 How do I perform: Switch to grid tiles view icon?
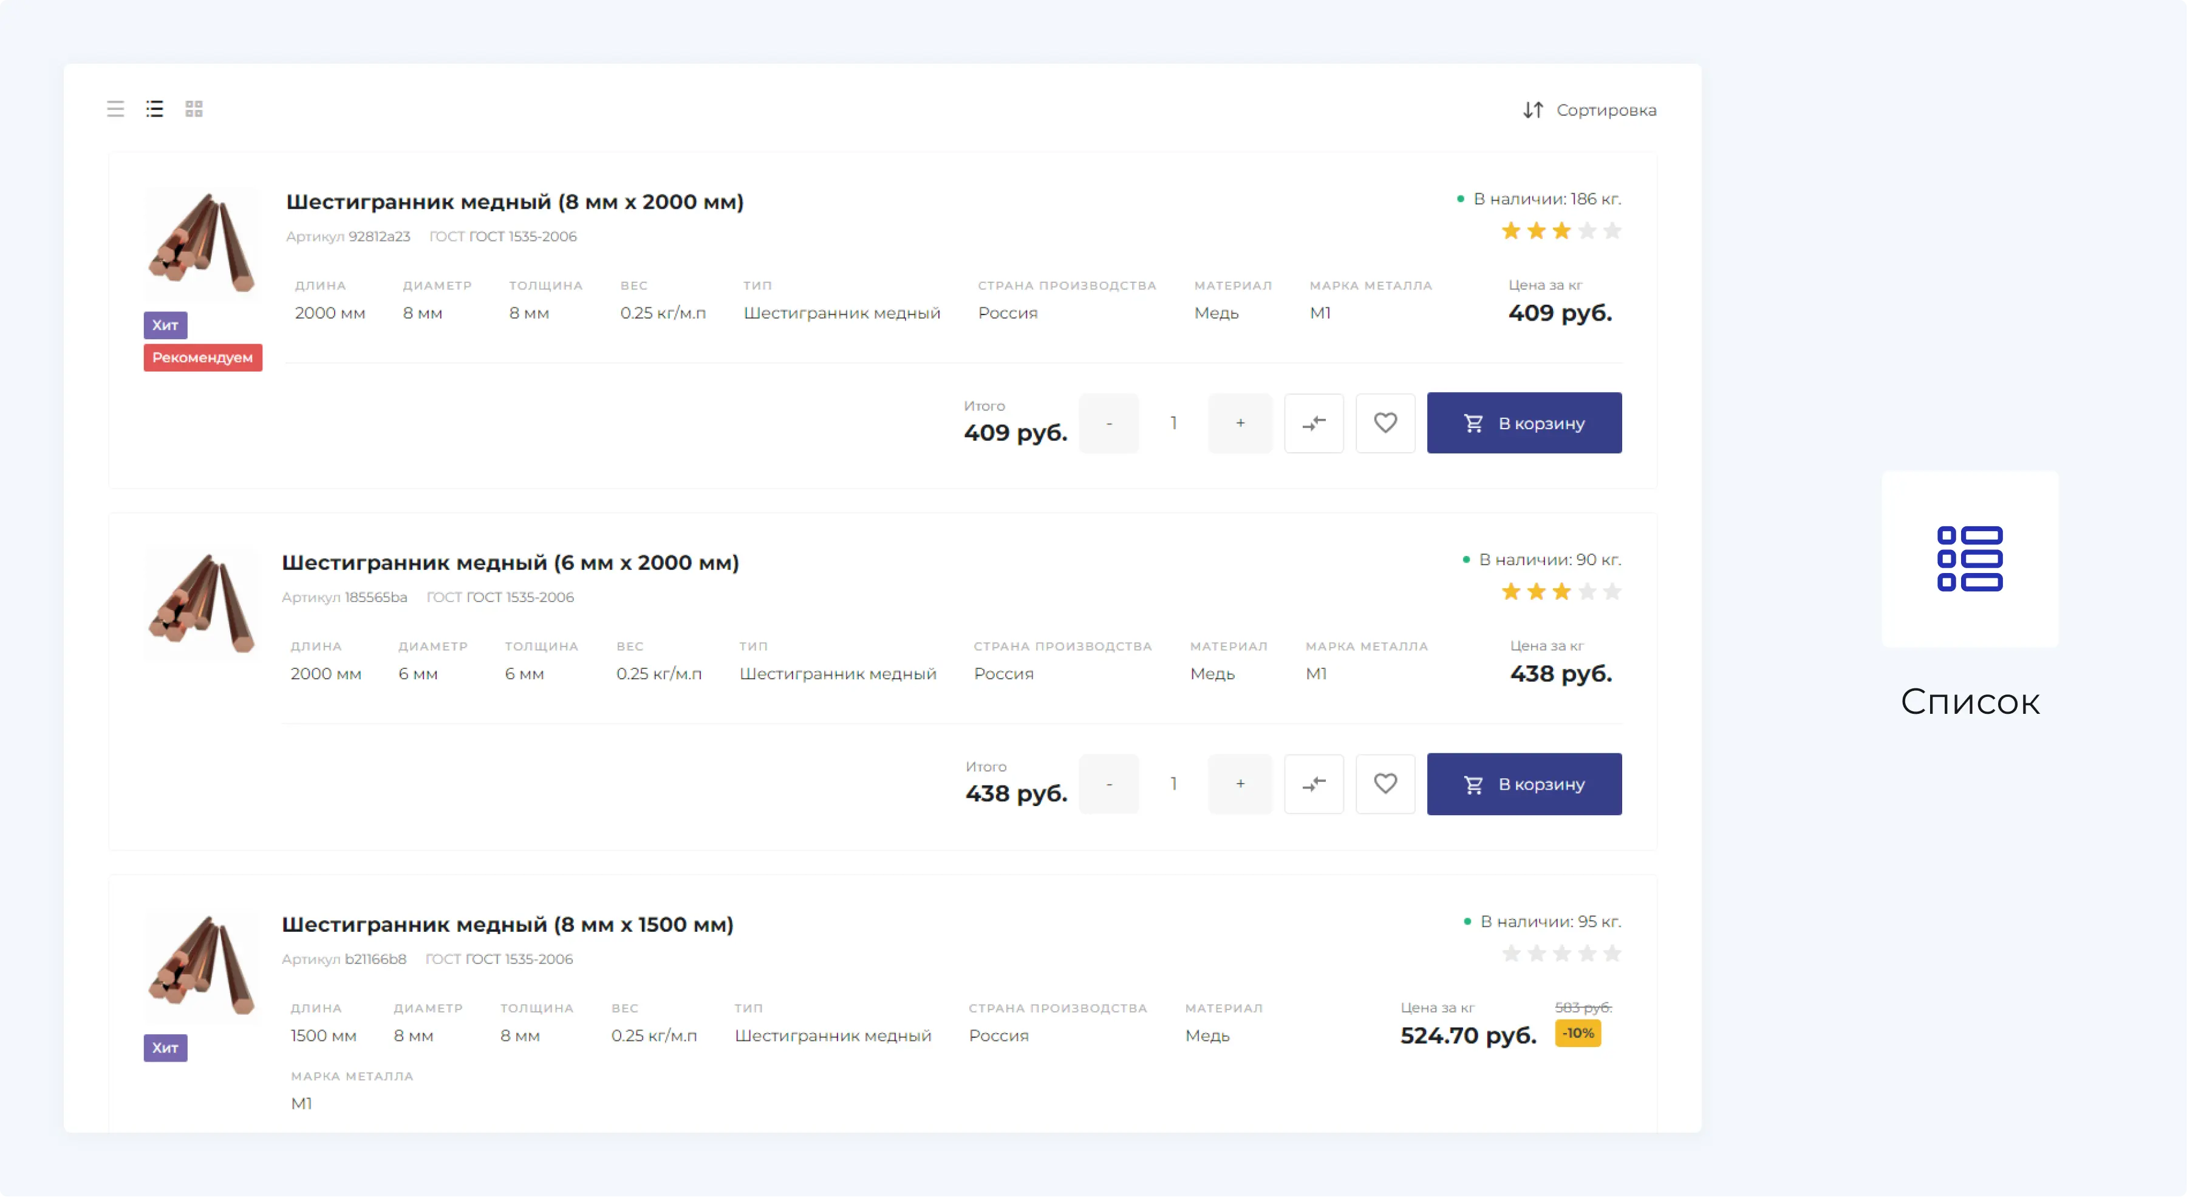194,109
